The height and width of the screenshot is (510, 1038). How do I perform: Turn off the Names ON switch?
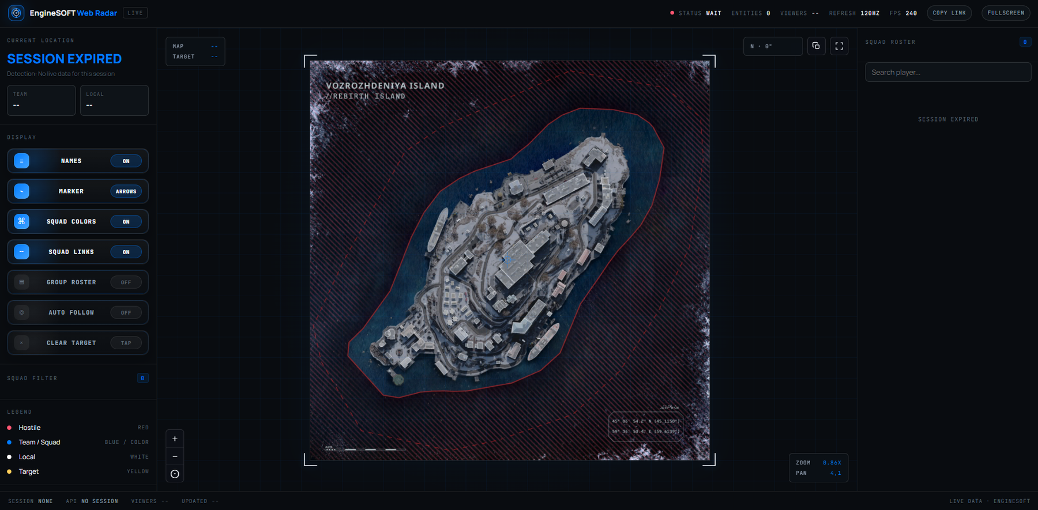click(x=126, y=161)
